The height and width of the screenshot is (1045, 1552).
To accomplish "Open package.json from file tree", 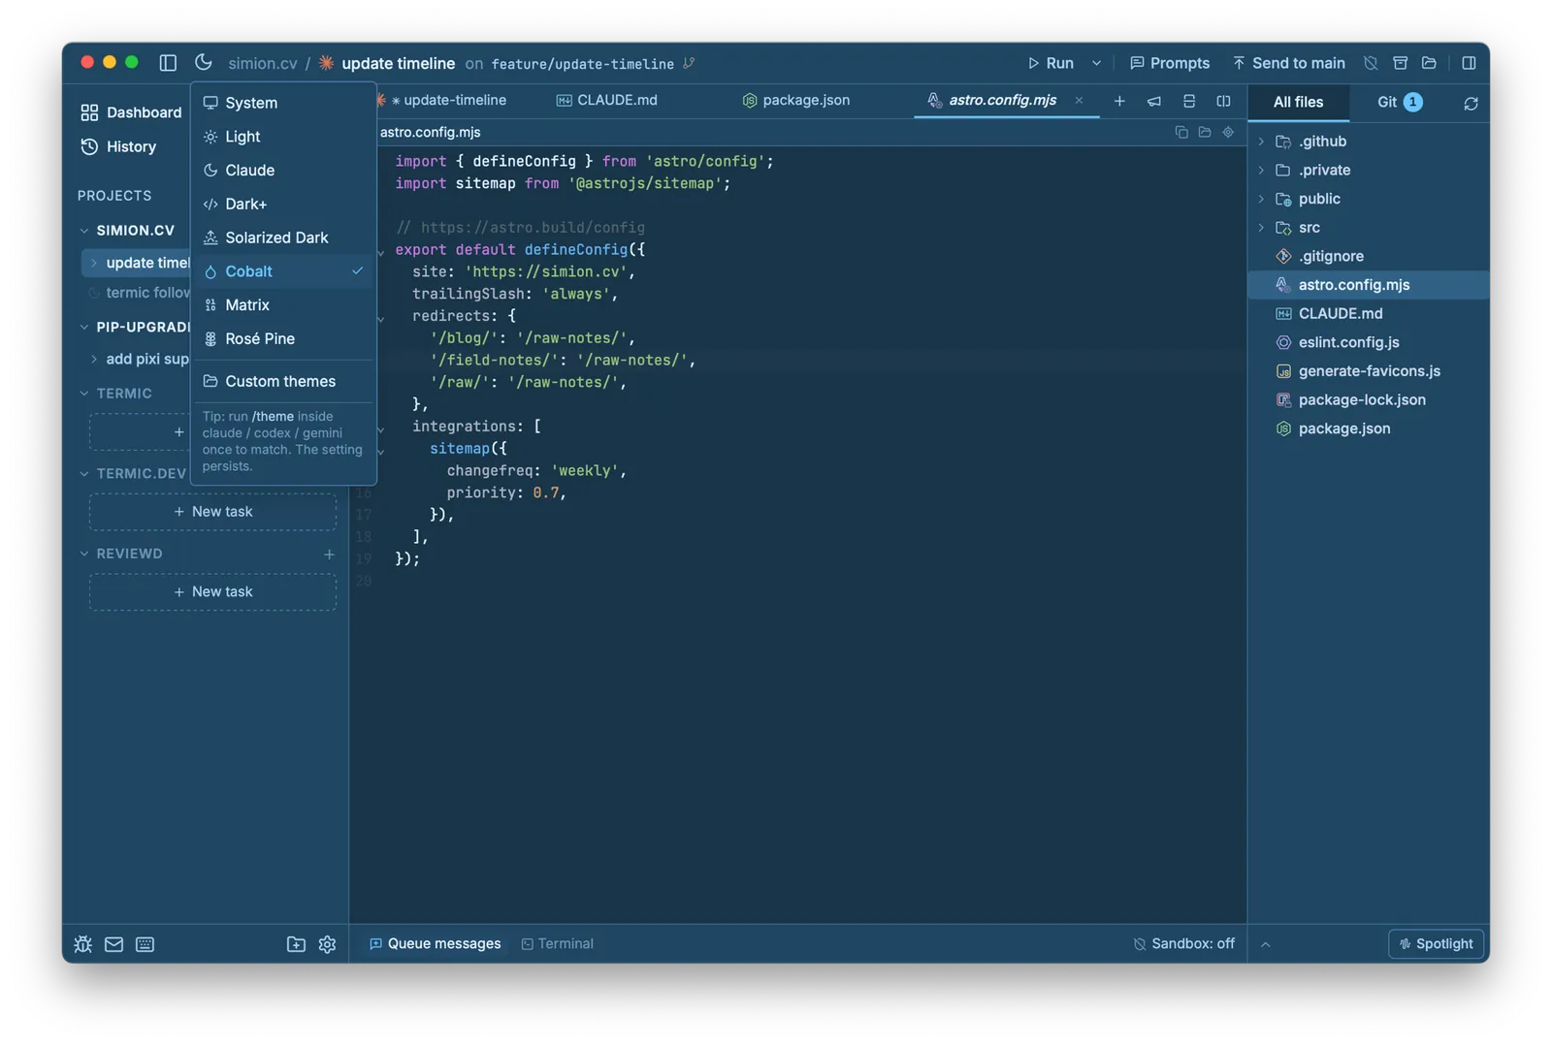I will coord(1369,428).
